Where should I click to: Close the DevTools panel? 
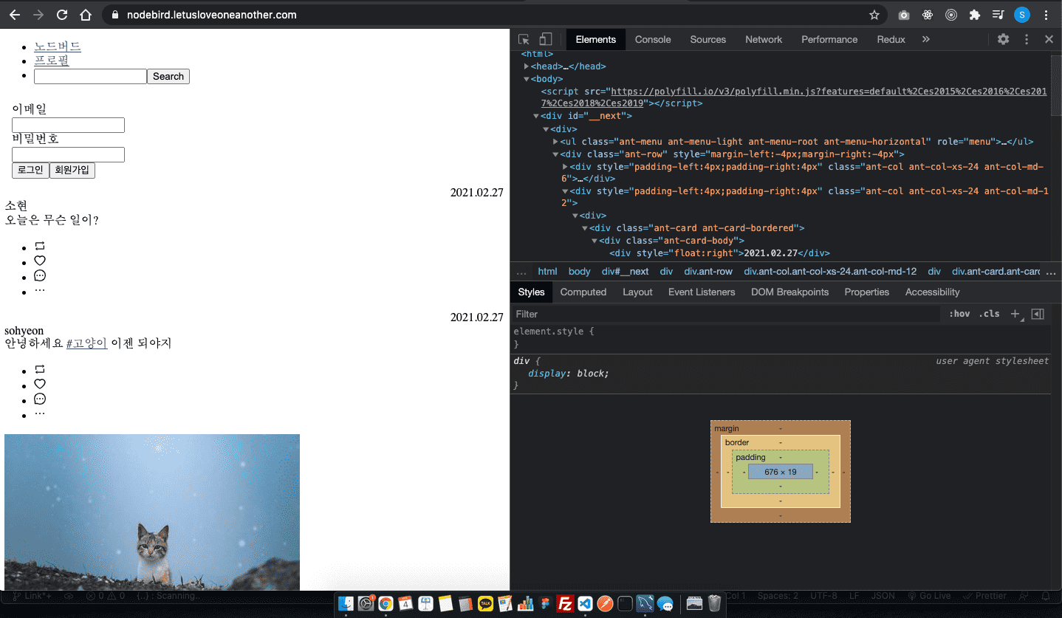pos(1049,40)
